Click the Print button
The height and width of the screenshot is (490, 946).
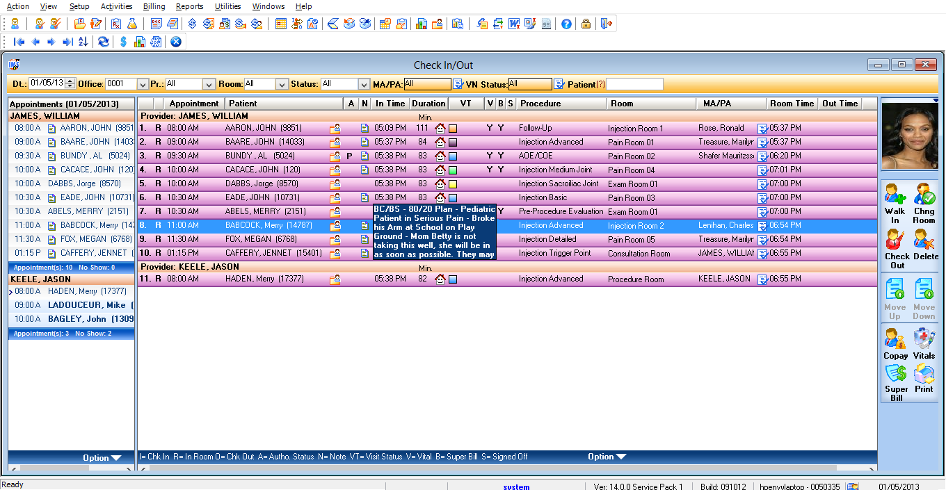[924, 379]
